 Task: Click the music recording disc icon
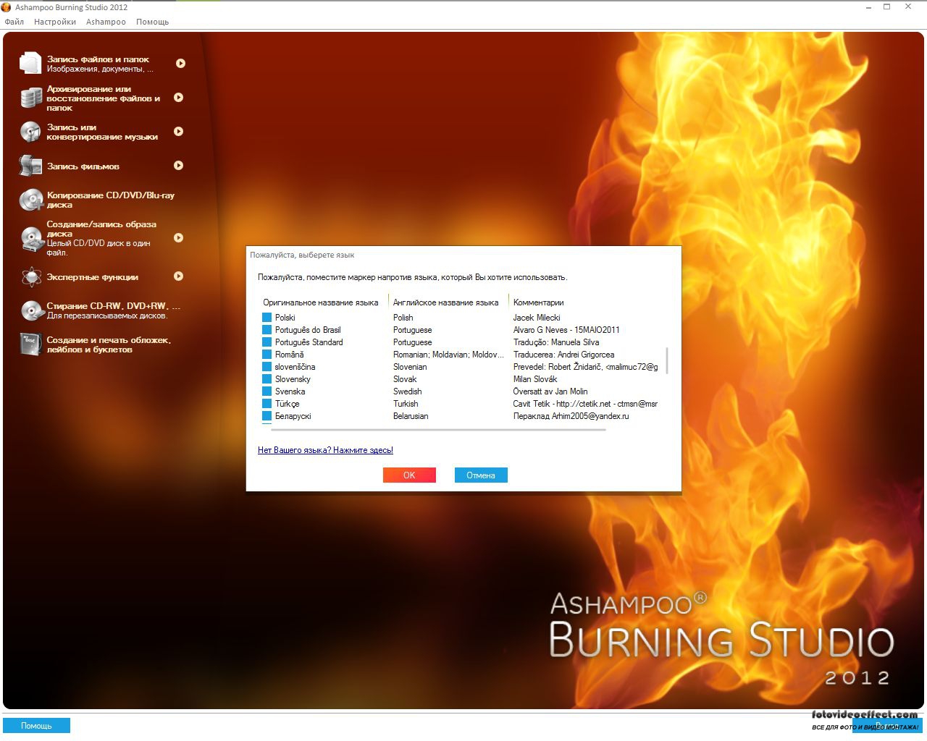(30, 132)
